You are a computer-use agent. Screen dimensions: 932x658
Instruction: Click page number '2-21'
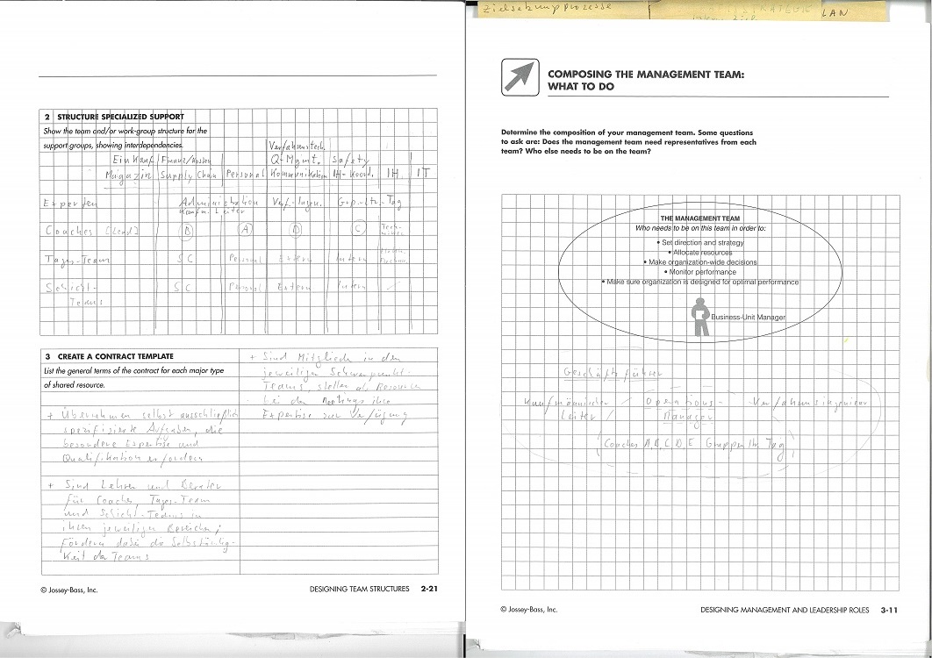(x=429, y=589)
